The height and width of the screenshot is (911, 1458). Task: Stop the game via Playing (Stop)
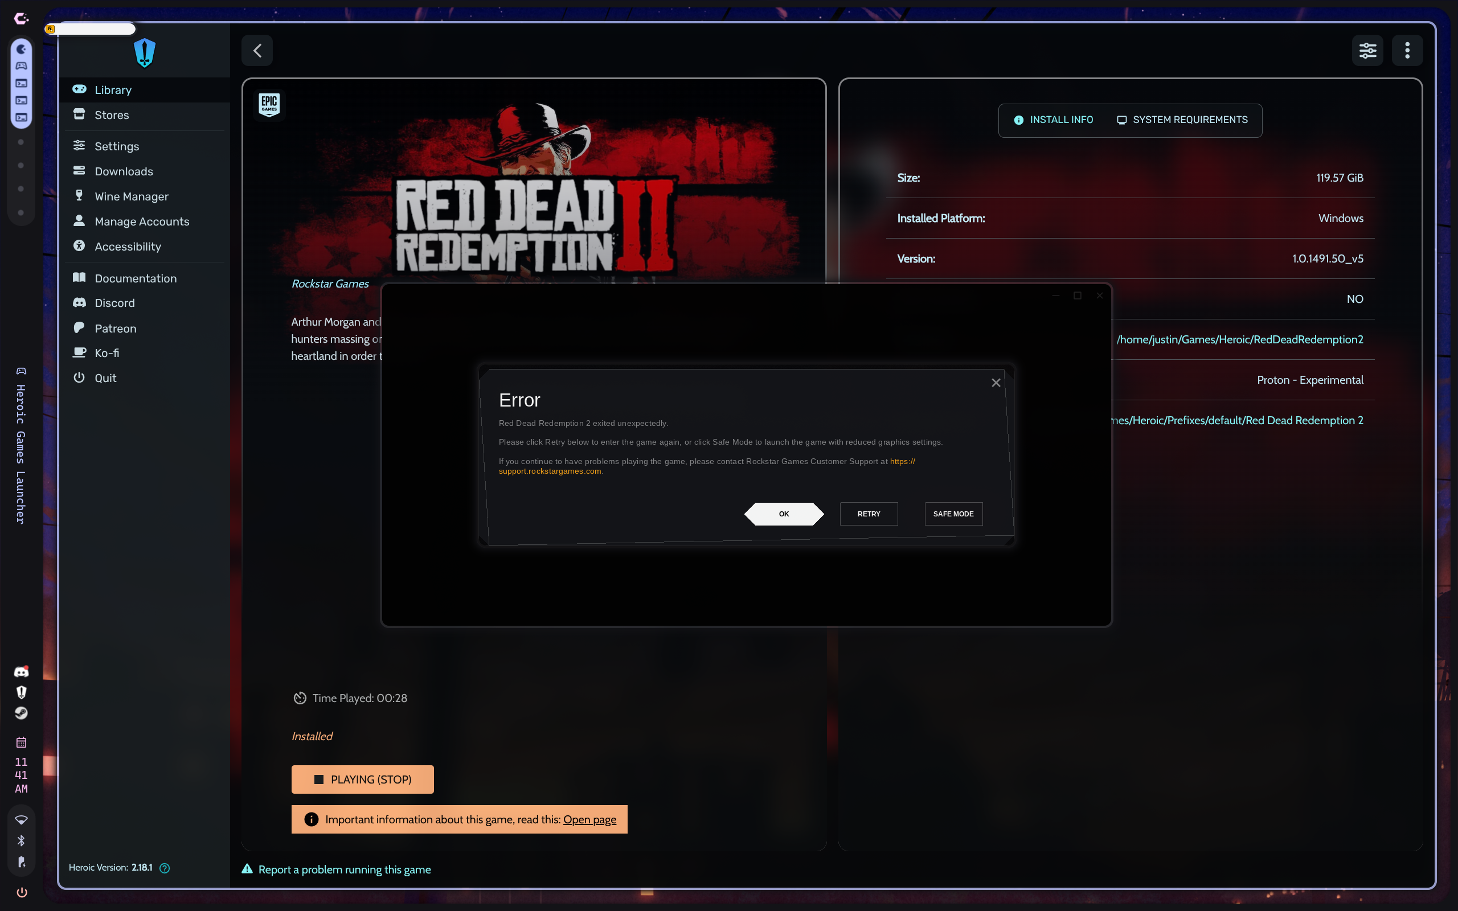tap(363, 779)
